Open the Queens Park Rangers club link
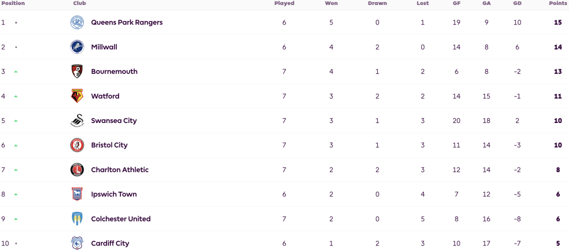This screenshot has width=569, height=251. [127, 23]
